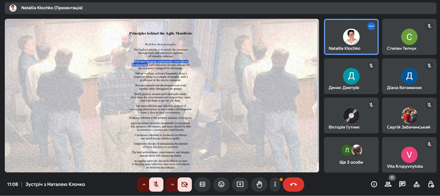The height and width of the screenshot is (196, 440).
Task: Leave the call with red hang-up button
Action: (x=294, y=185)
